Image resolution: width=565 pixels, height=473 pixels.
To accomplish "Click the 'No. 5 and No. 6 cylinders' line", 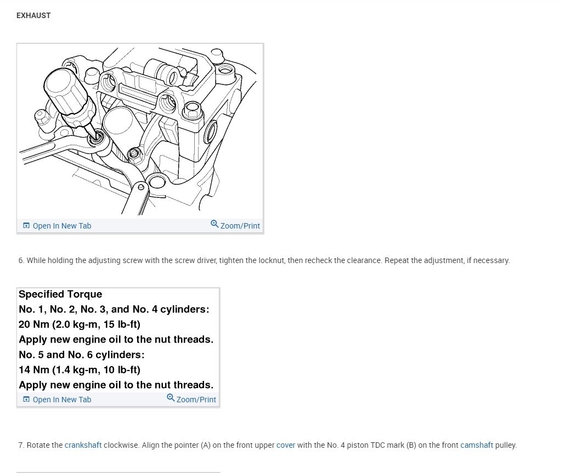I will coord(82,355).
